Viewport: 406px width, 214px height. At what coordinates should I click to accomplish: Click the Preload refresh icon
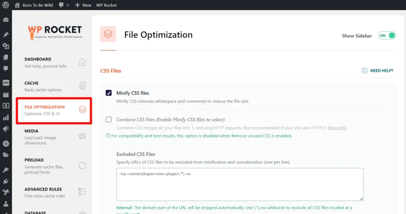82,165
